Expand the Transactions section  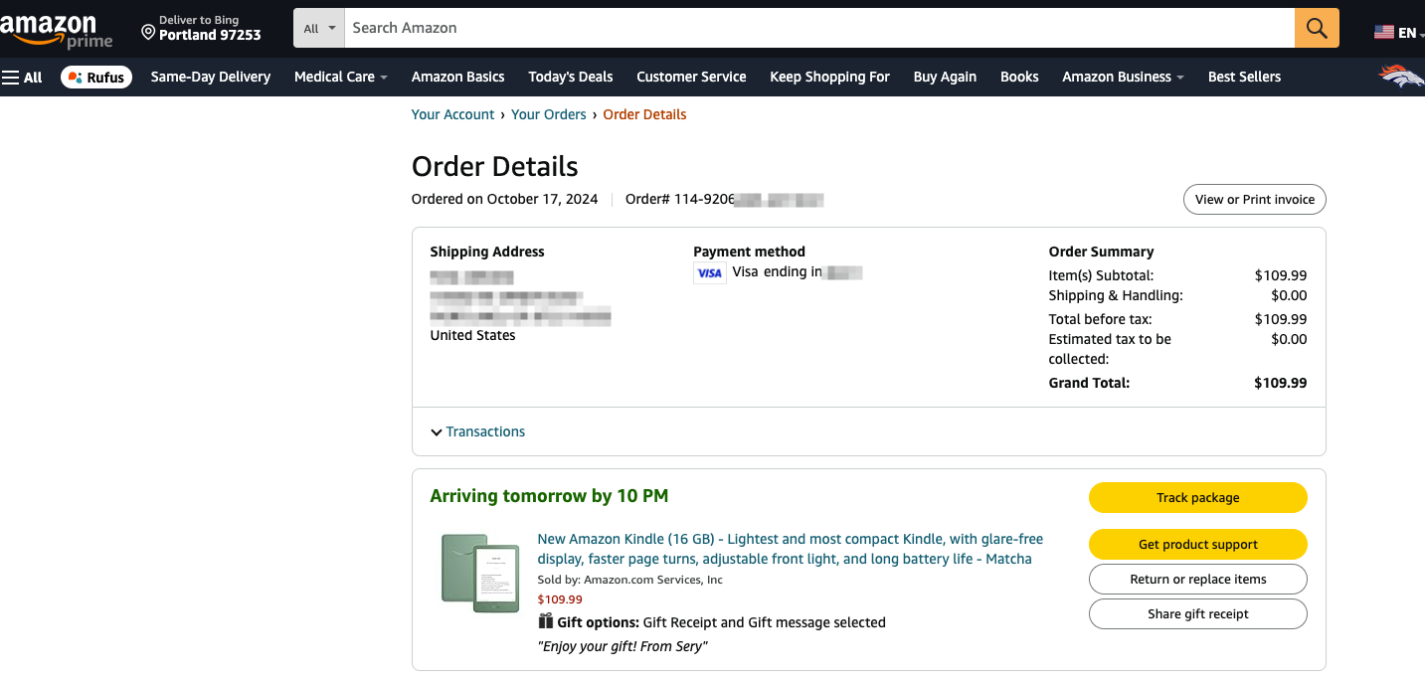click(477, 431)
